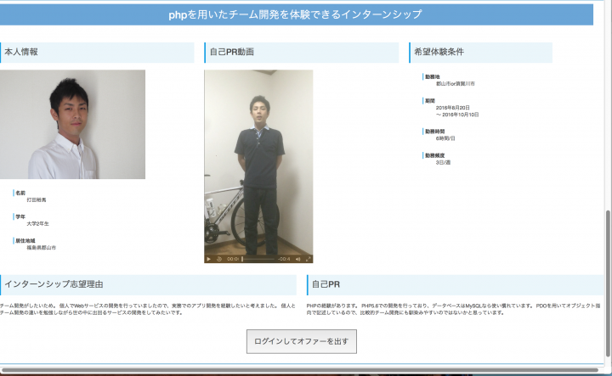
Task: Play the self-PR video
Action: point(209,259)
